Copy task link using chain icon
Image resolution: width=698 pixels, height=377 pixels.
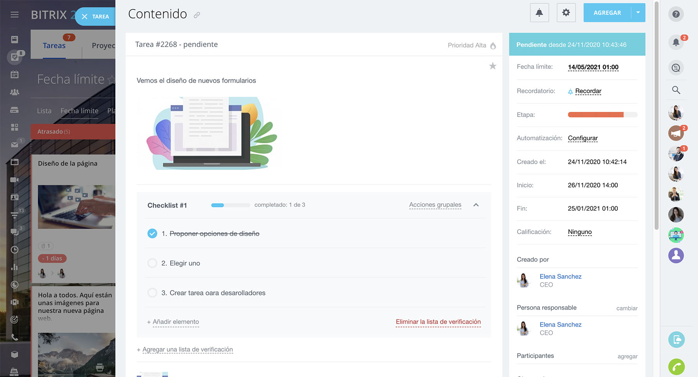point(197,15)
